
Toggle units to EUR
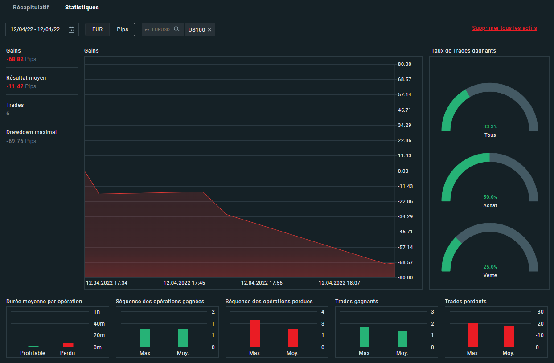(97, 29)
